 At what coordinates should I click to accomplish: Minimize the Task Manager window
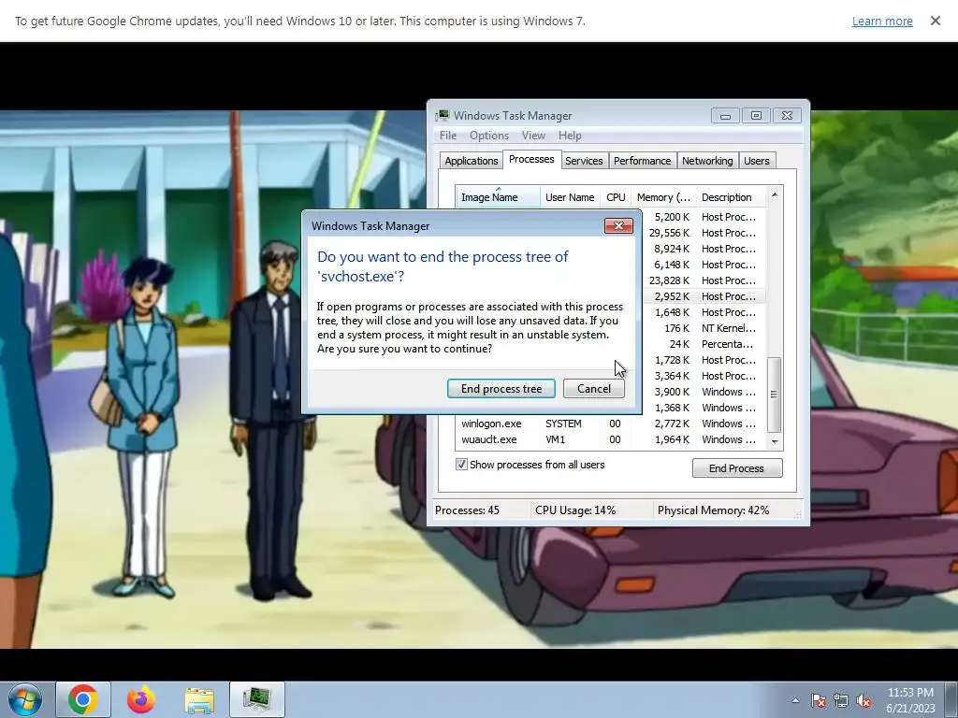[x=725, y=115]
